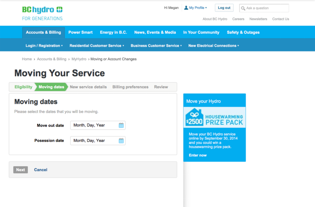Click the BC Hydro logo
The width and height of the screenshot is (315, 207).
coord(42,10)
